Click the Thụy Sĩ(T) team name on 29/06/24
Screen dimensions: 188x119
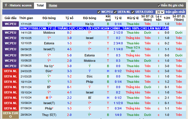pyautogui.click(x=49, y=115)
